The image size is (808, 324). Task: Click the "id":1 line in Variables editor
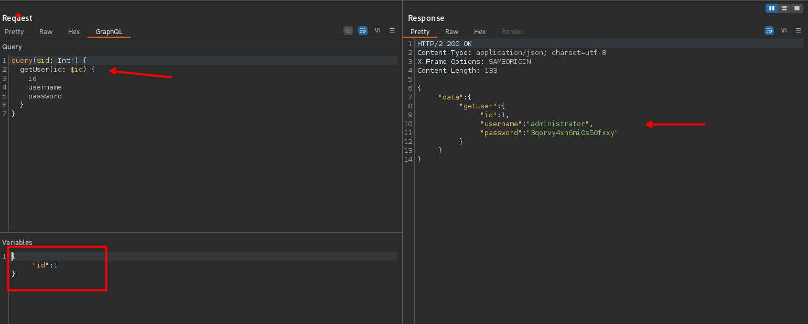click(45, 265)
